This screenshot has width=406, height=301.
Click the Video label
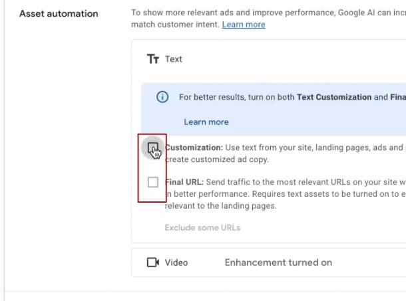(176, 262)
